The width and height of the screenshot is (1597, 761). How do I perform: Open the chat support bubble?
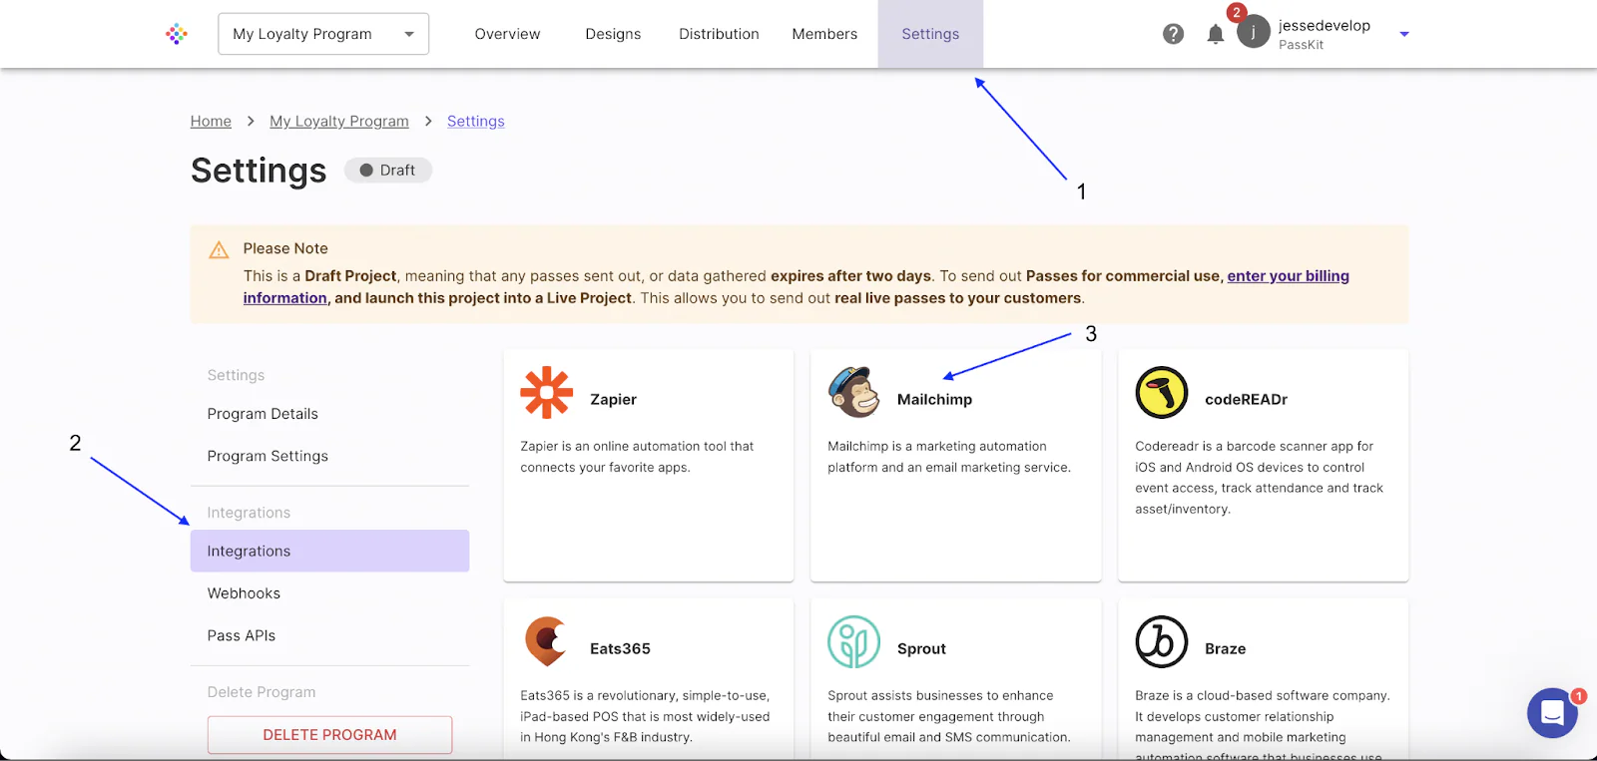[x=1552, y=713]
